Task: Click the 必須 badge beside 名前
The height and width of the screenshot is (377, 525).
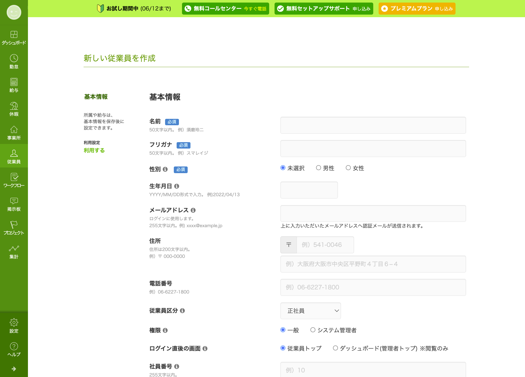Action: (172, 122)
